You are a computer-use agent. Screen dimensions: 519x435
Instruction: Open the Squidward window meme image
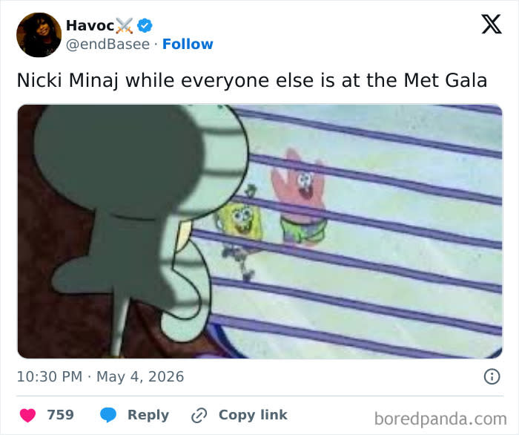tap(259, 232)
